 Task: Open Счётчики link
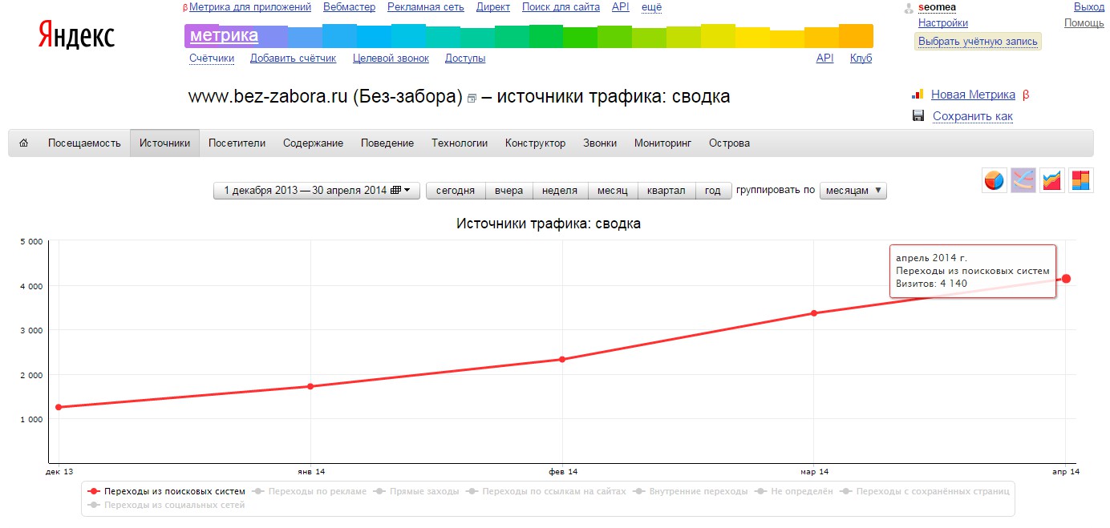point(212,58)
